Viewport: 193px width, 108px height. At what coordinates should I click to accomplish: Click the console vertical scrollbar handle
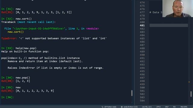[x=132, y=93]
